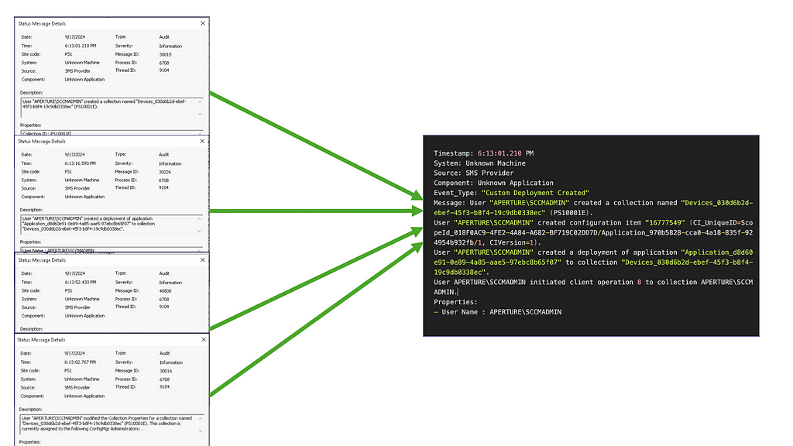Click the Properties field showing Collection ID PS10001E
The width and height of the screenshot is (793, 446).
pos(112,133)
